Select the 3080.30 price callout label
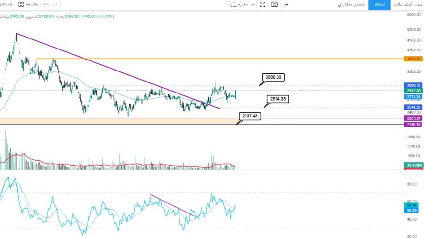This screenshot has width=424, height=238. point(273,77)
